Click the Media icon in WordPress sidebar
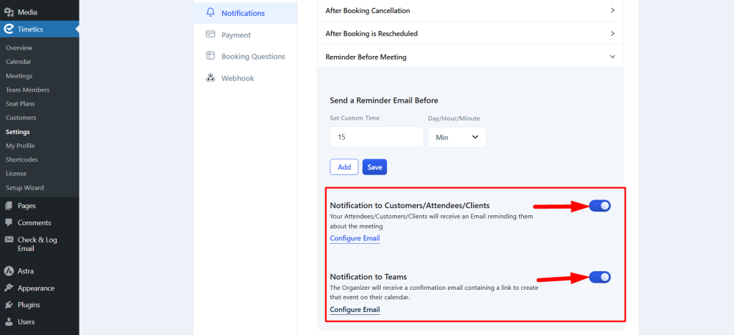734x335 pixels. (x=9, y=12)
